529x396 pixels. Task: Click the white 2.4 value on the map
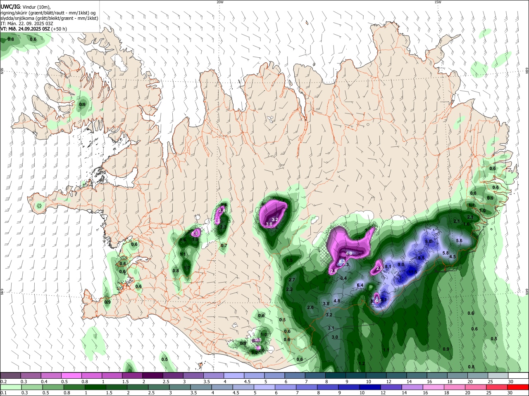222,210
